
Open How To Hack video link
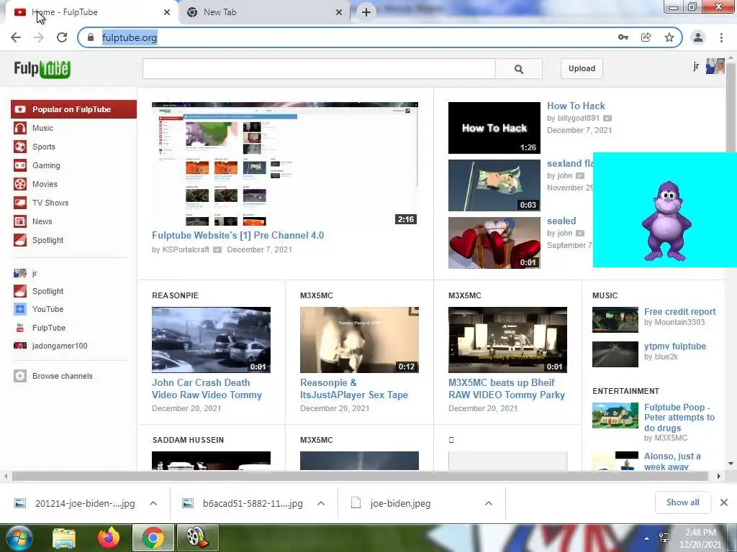(576, 106)
